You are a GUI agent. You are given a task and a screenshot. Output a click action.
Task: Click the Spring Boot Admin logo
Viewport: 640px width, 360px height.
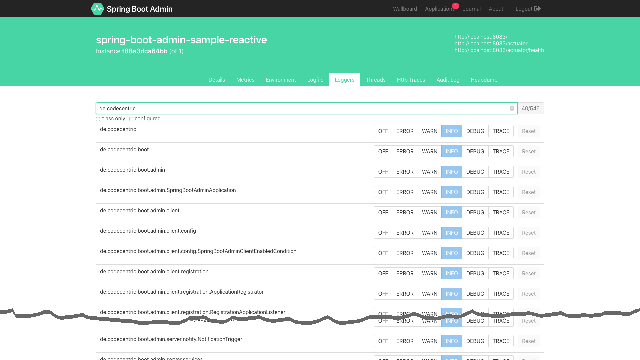tap(97, 9)
